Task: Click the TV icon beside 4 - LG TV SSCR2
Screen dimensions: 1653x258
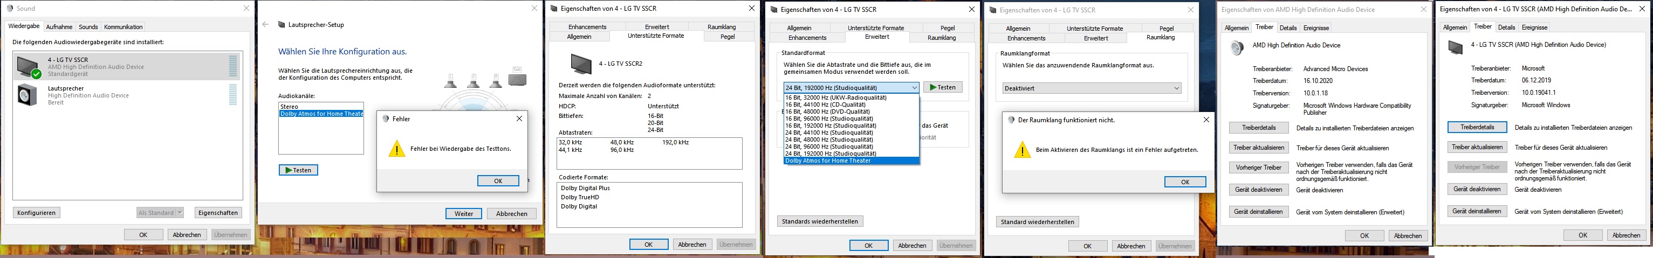Action: click(581, 64)
